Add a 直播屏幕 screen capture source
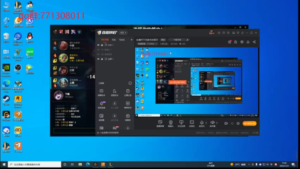The width and height of the screenshot is (300, 169). 160,124
